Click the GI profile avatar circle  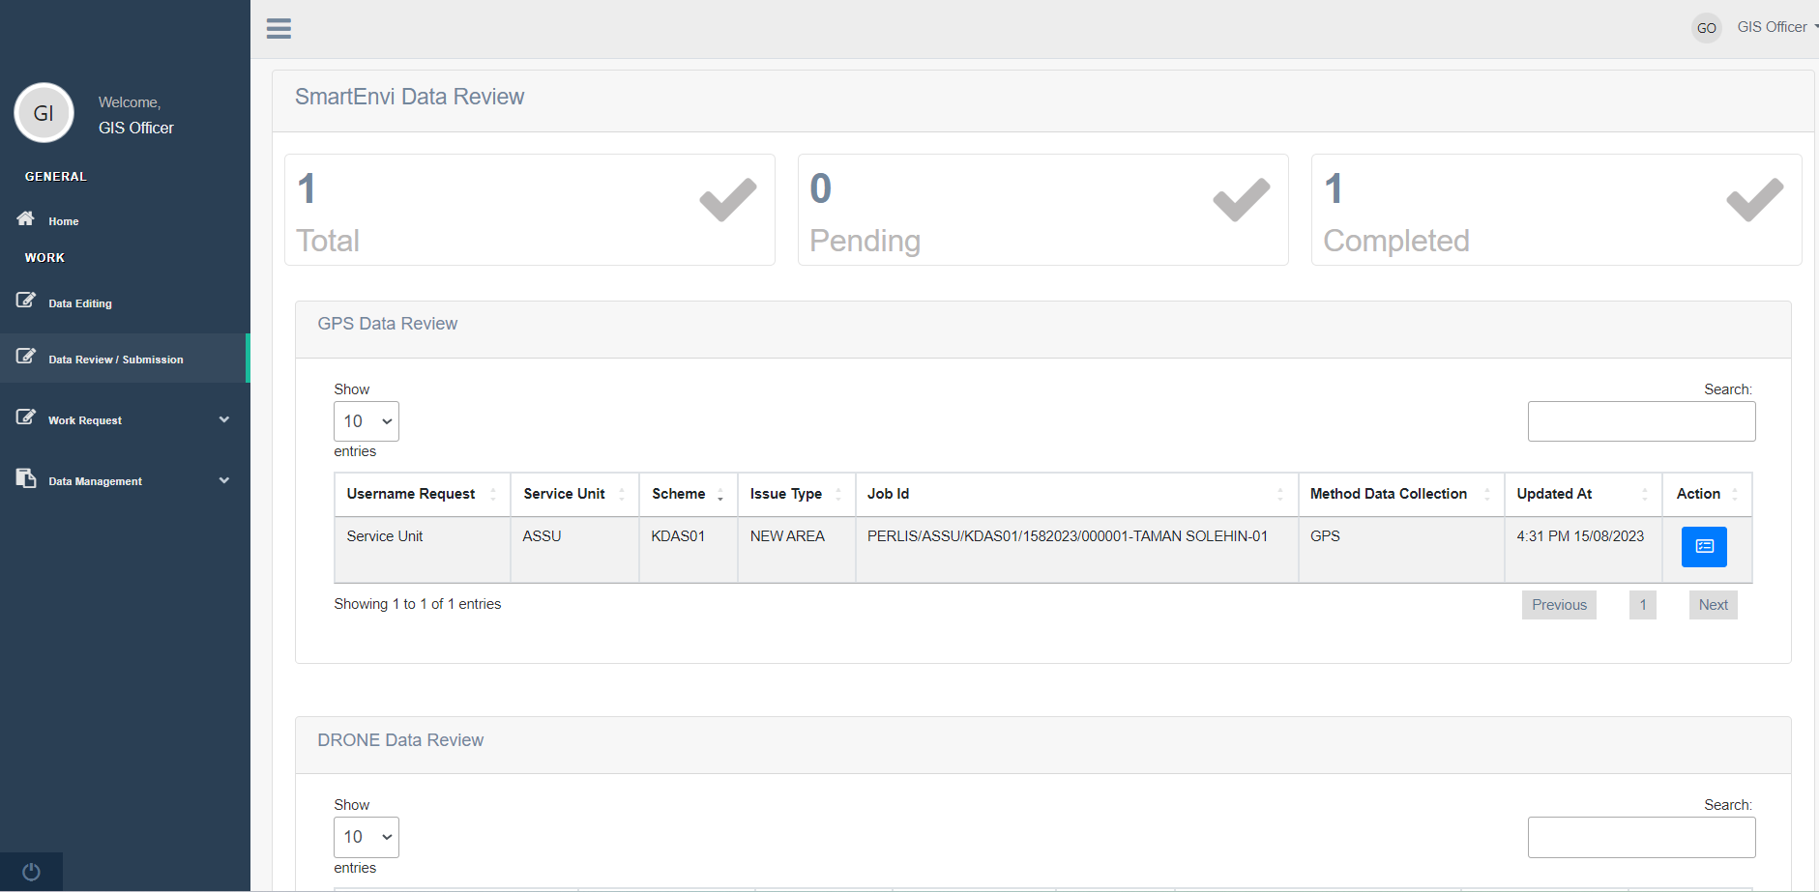pyautogui.click(x=44, y=113)
